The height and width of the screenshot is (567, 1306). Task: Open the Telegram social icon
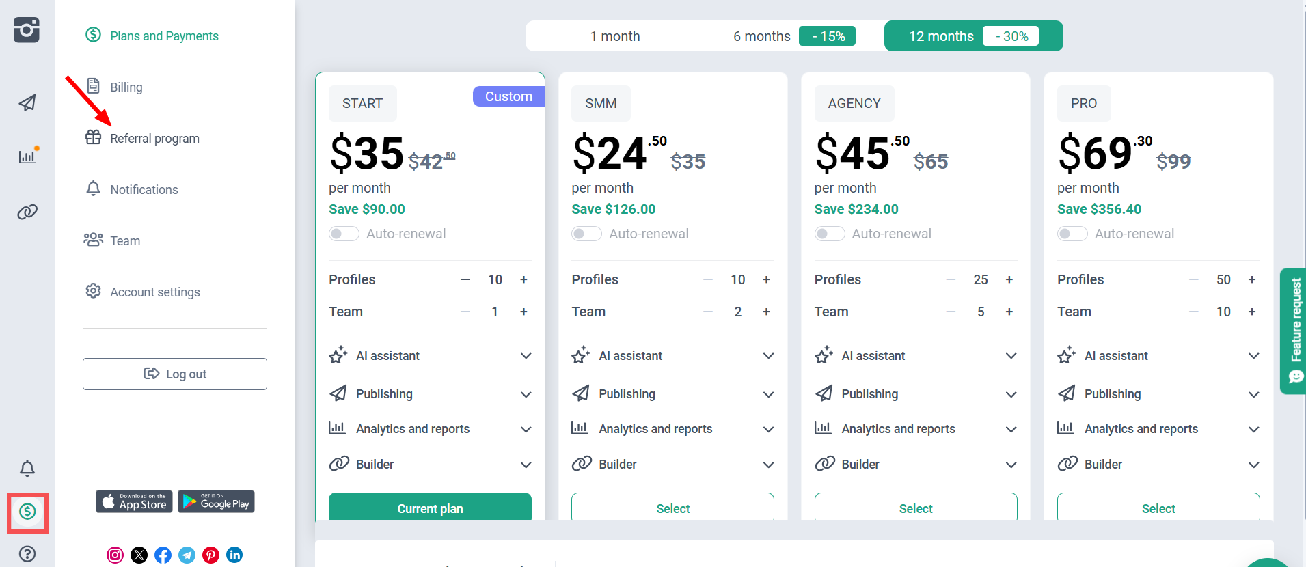[x=187, y=555]
